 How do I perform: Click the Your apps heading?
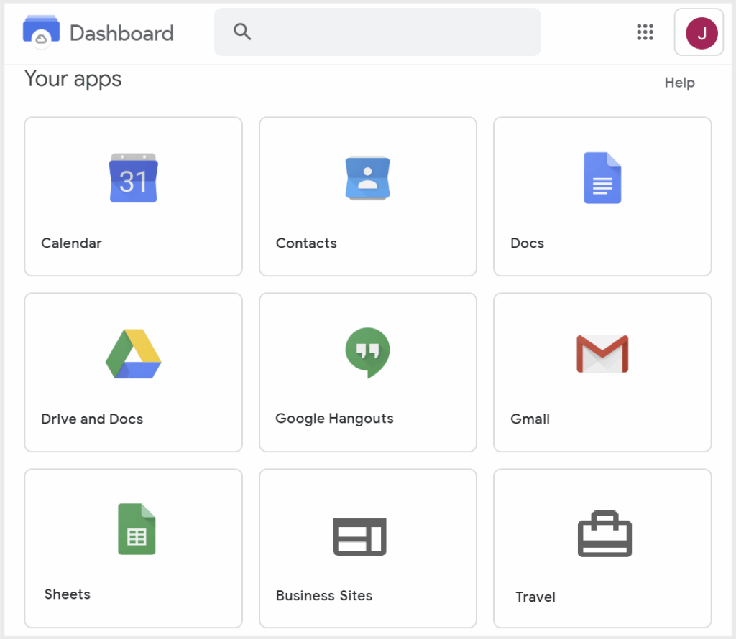click(73, 79)
